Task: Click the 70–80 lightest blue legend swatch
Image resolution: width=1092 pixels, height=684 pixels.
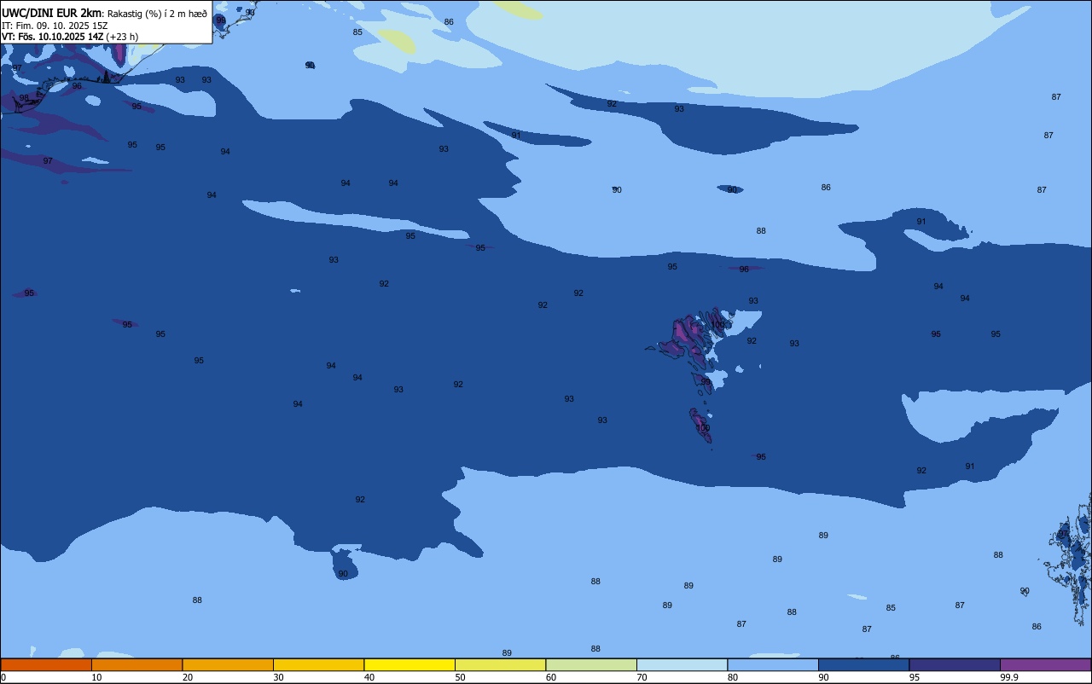Action: (682, 664)
